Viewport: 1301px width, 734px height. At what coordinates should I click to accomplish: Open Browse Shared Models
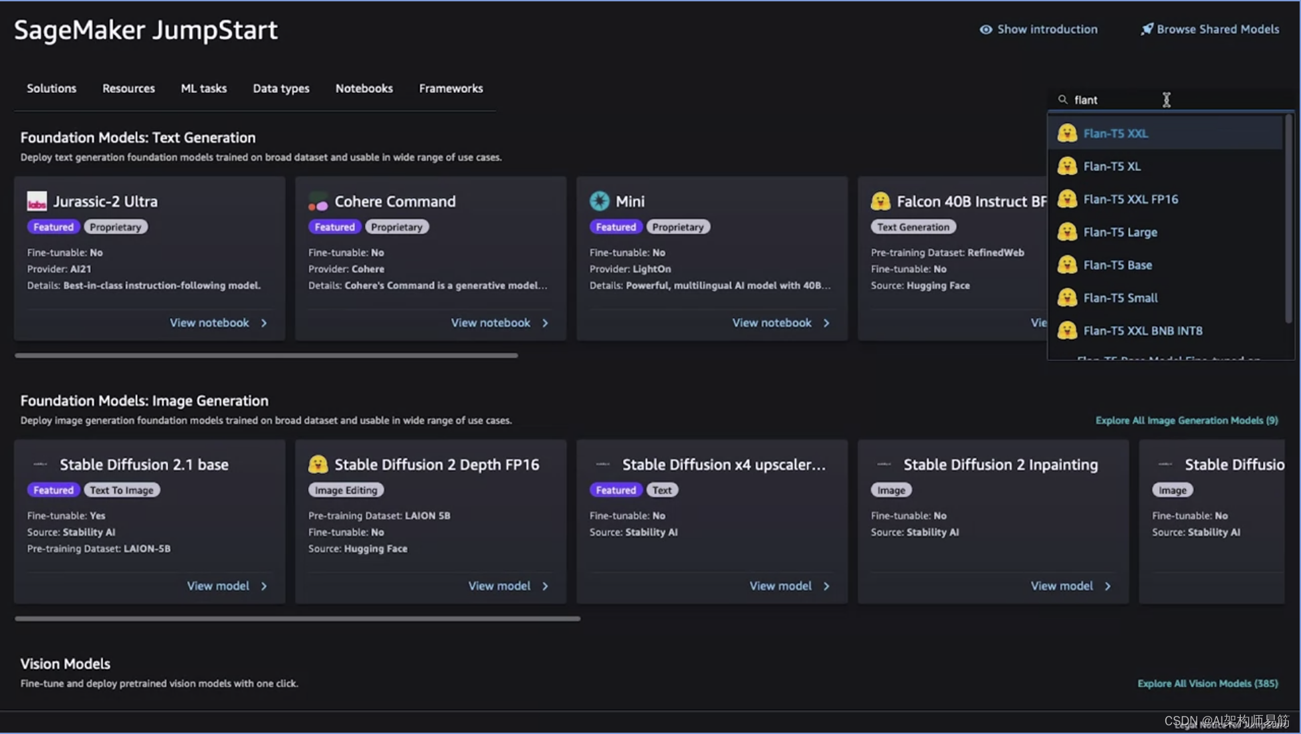[1210, 29]
